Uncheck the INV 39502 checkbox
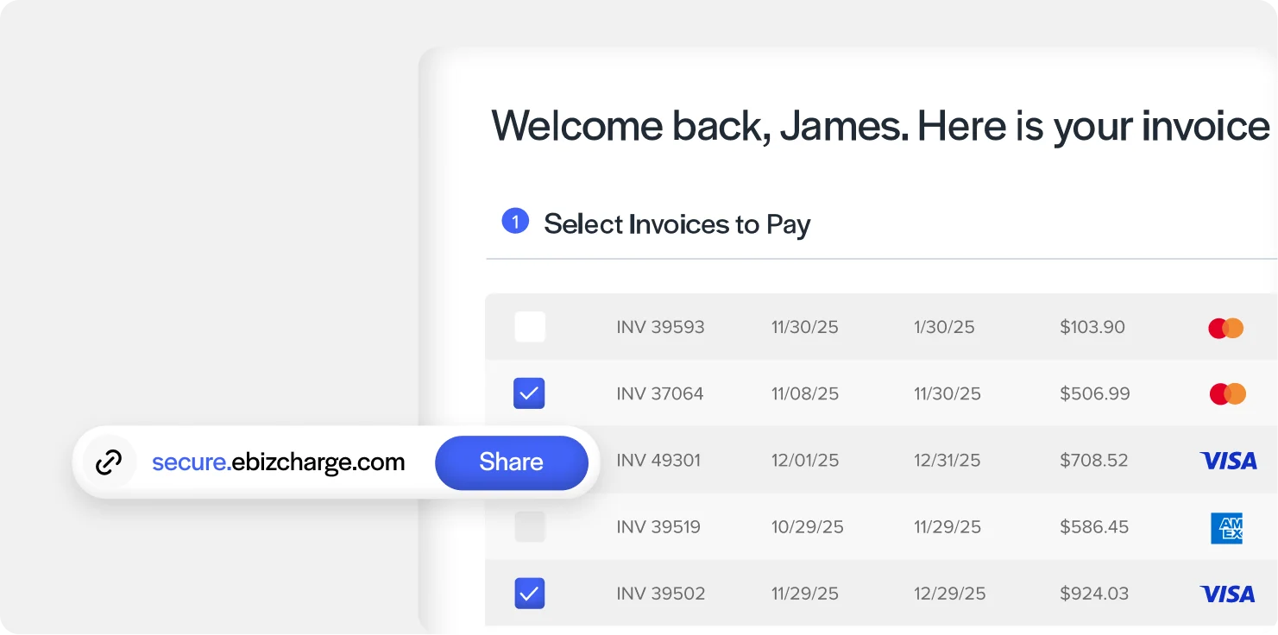This screenshot has width=1278, height=635. [529, 594]
